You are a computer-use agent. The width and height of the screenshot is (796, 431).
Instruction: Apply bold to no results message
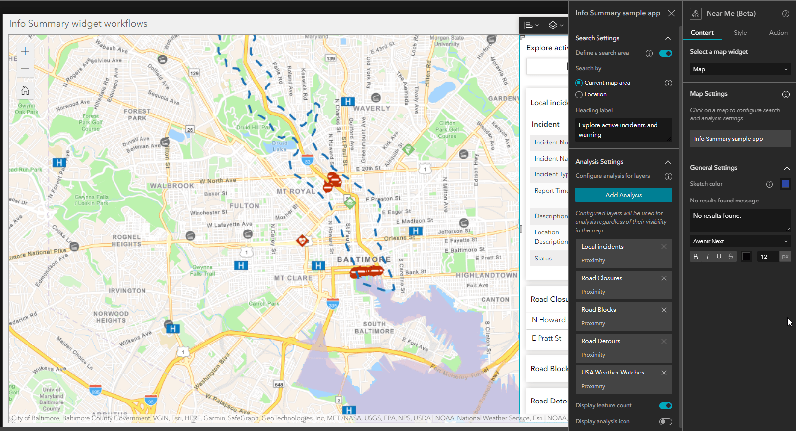pyautogui.click(x=696, y=257)
